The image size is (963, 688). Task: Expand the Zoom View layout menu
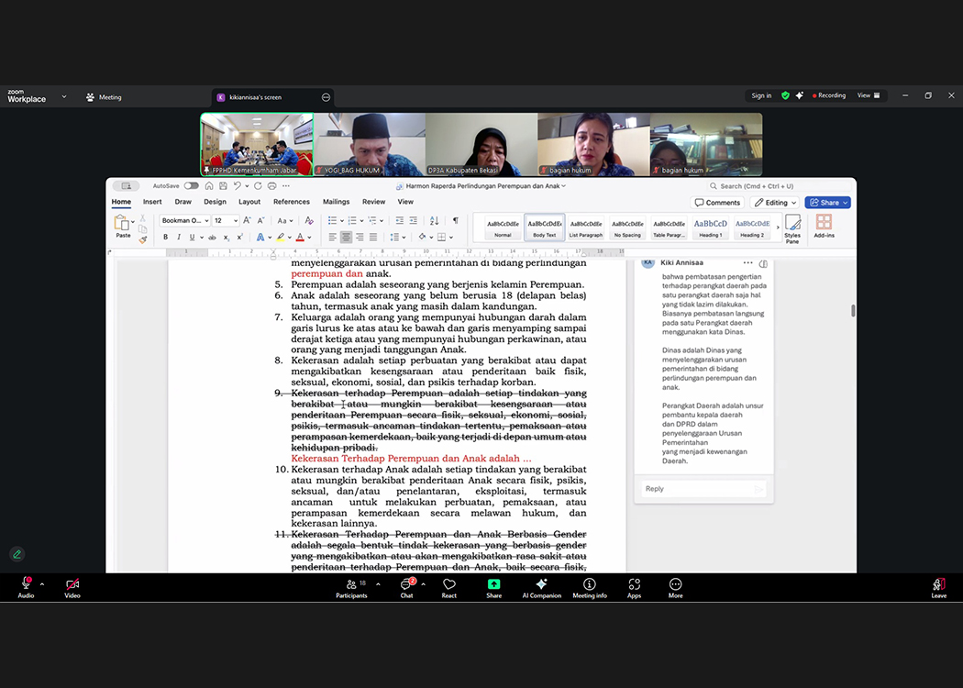[868, 95]
